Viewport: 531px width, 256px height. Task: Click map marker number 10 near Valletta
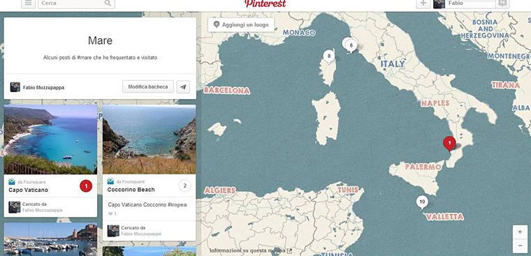422,203
